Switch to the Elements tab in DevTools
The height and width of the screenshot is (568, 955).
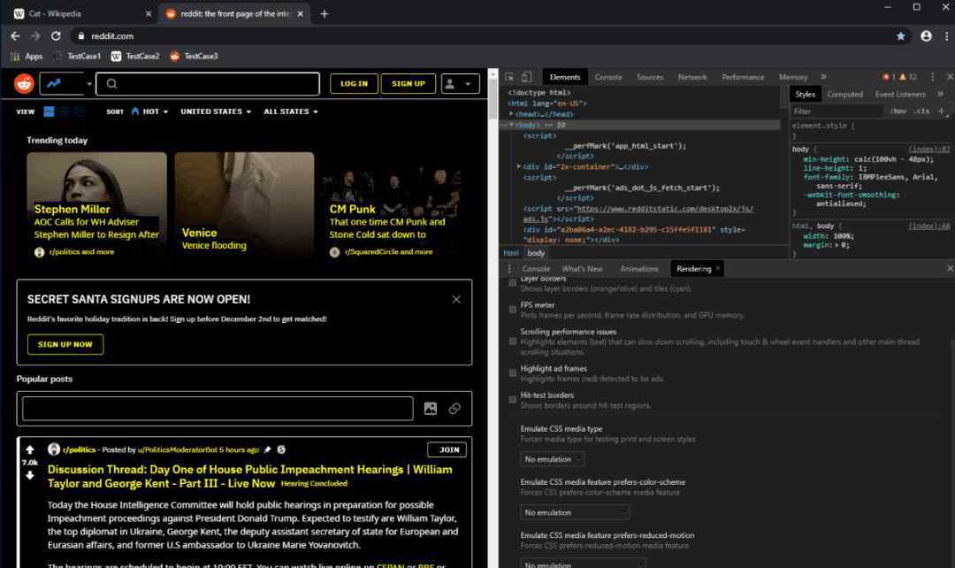pos(564,77)
